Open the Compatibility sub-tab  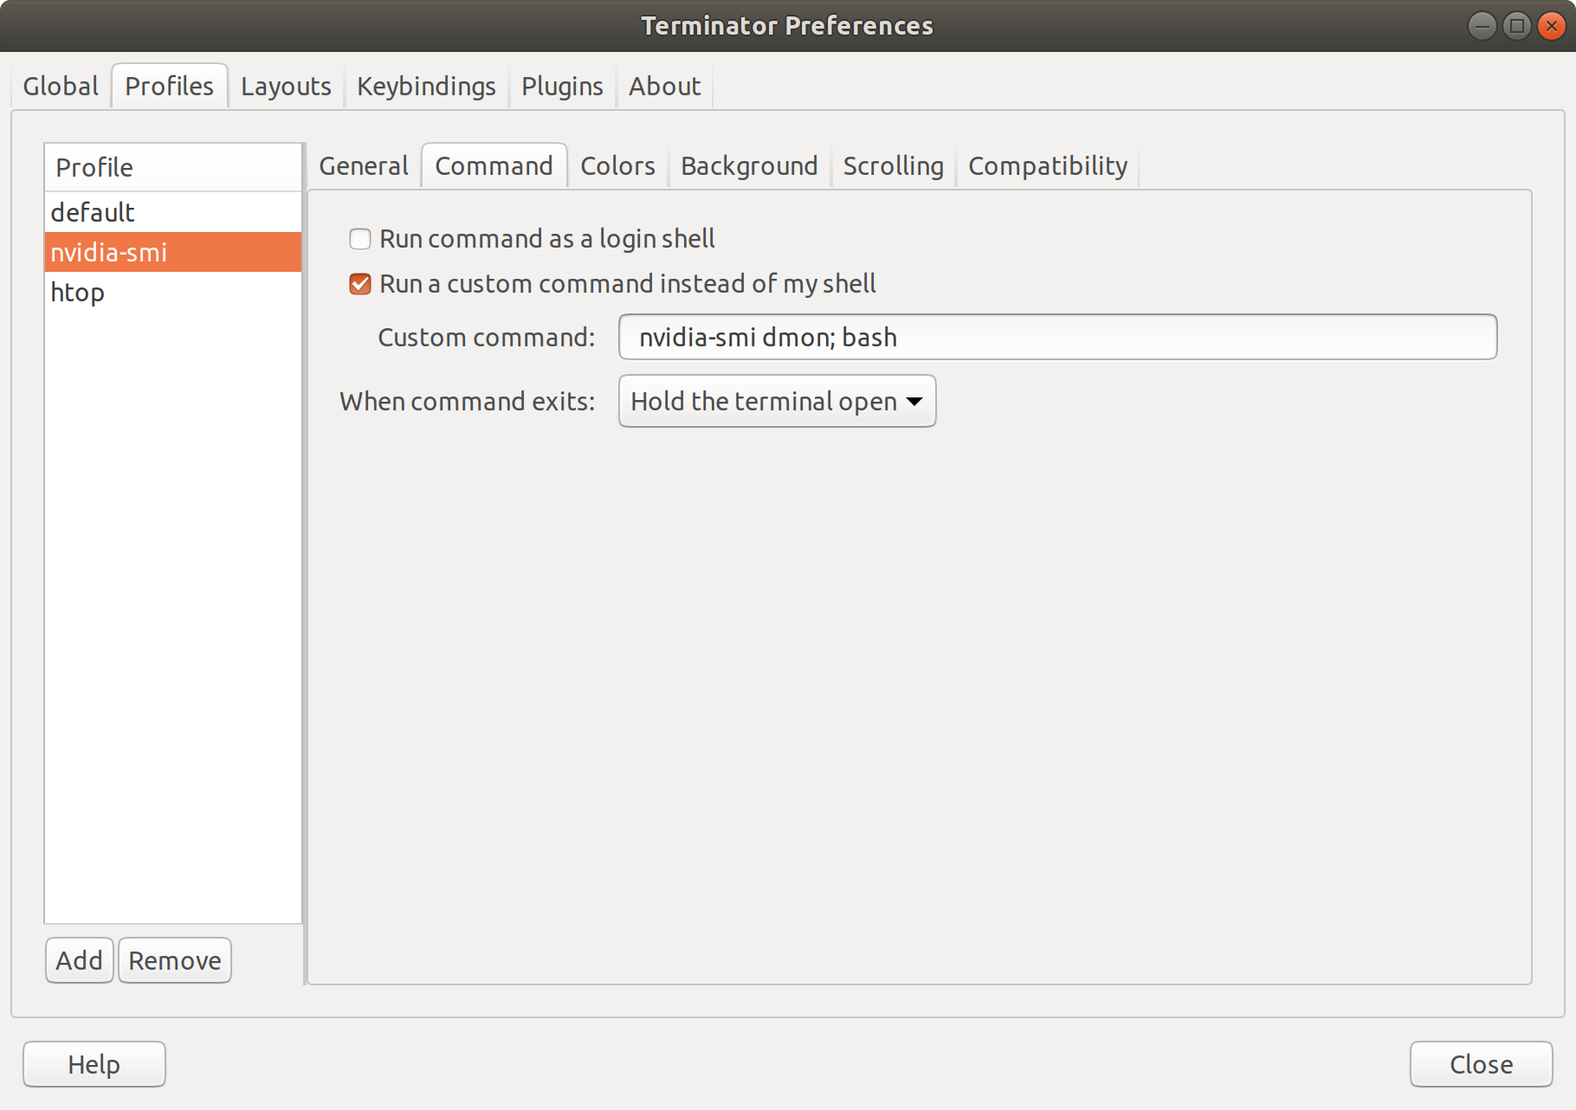click(x=1048, y=166)
